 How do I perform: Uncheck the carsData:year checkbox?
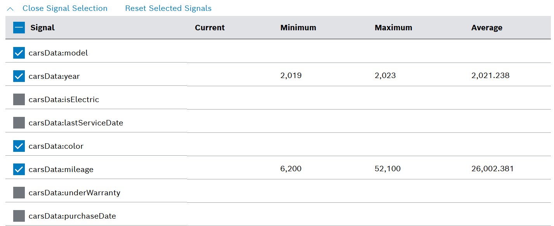(x=19, y=76)
